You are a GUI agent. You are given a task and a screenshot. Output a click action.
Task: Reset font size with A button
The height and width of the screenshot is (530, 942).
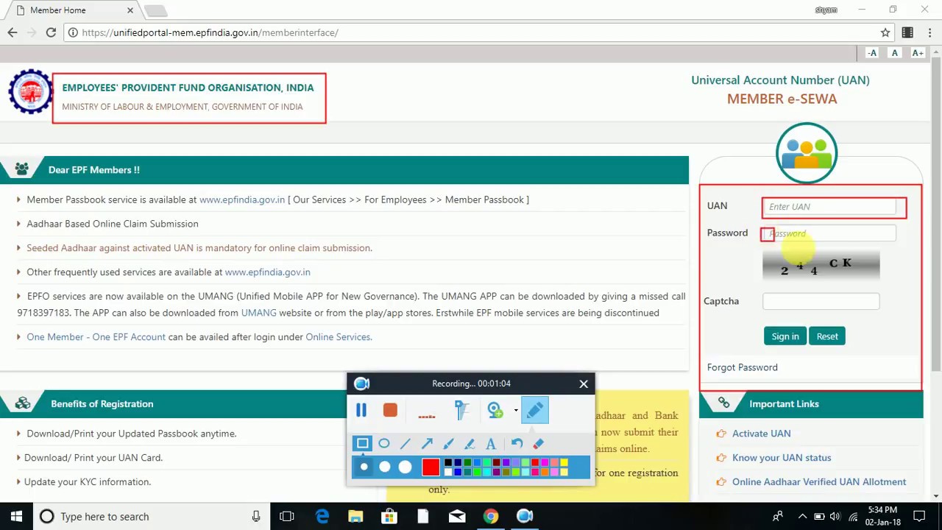pyautogui.click(x=895, y=53)
